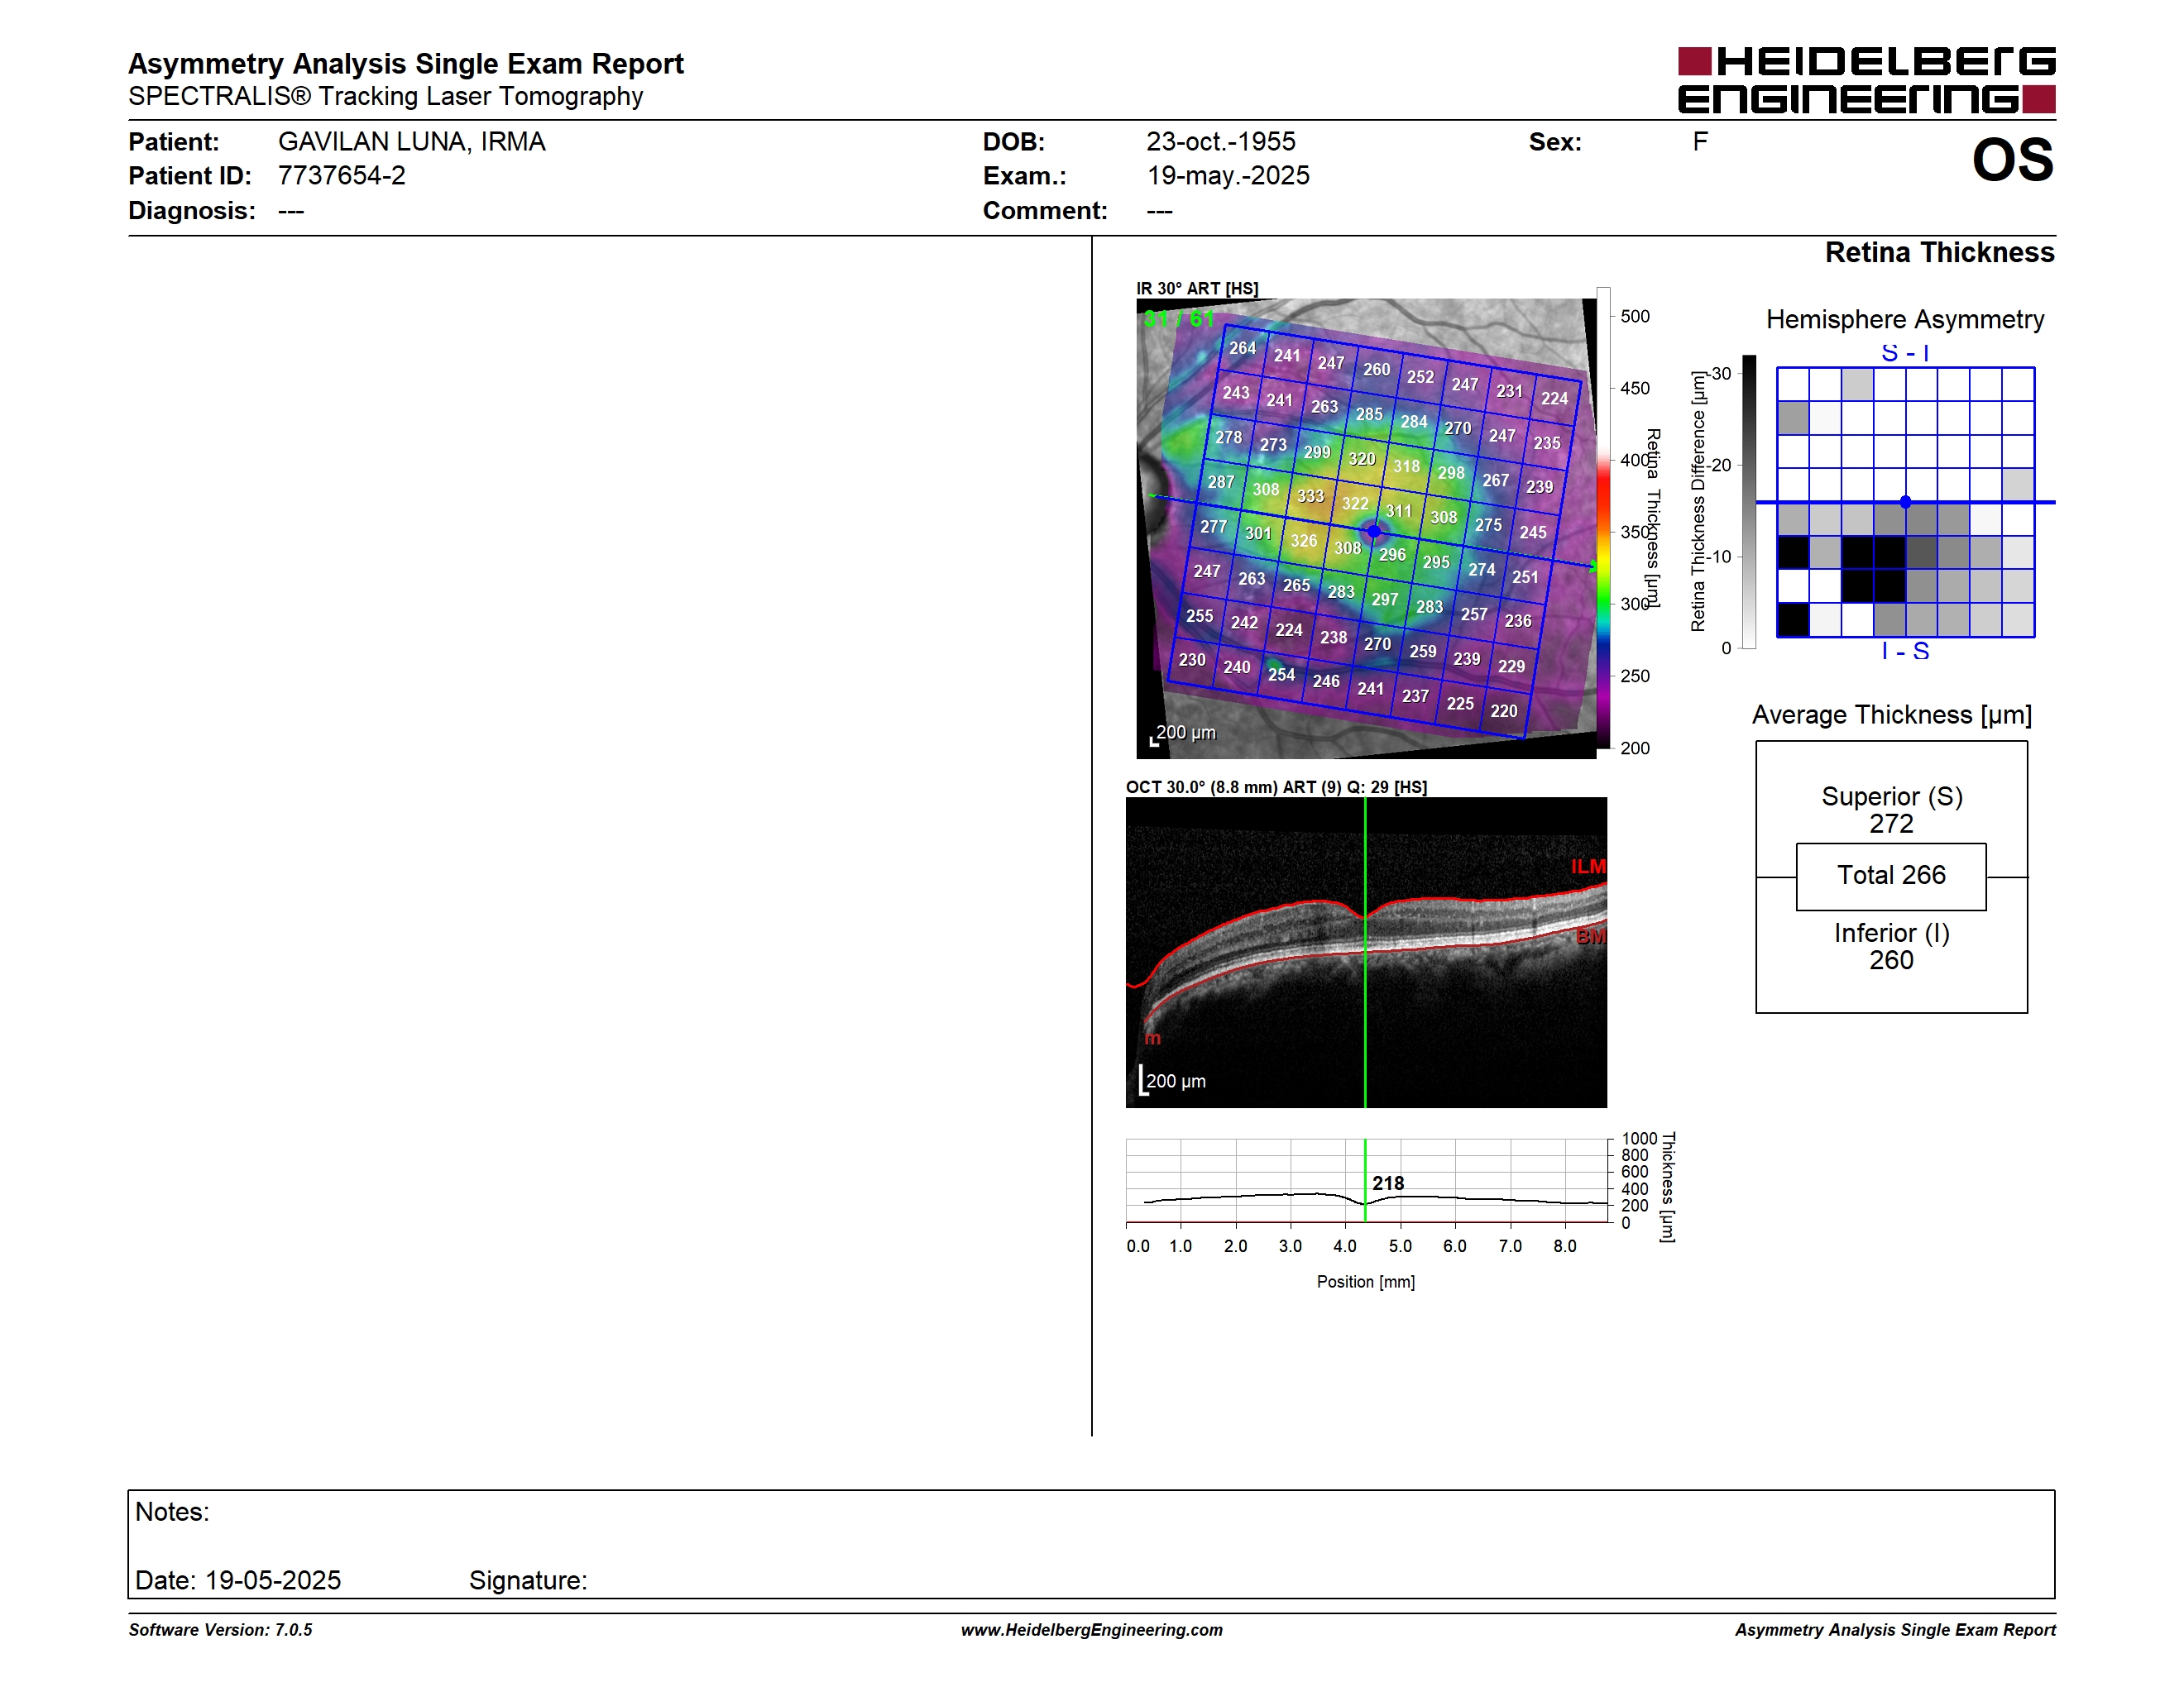The height and width of the screenshot is (1687, 2184).
Task: Click SPECTRALIS Tracking Laser Tomography subtitle
Action: (386, 97)
